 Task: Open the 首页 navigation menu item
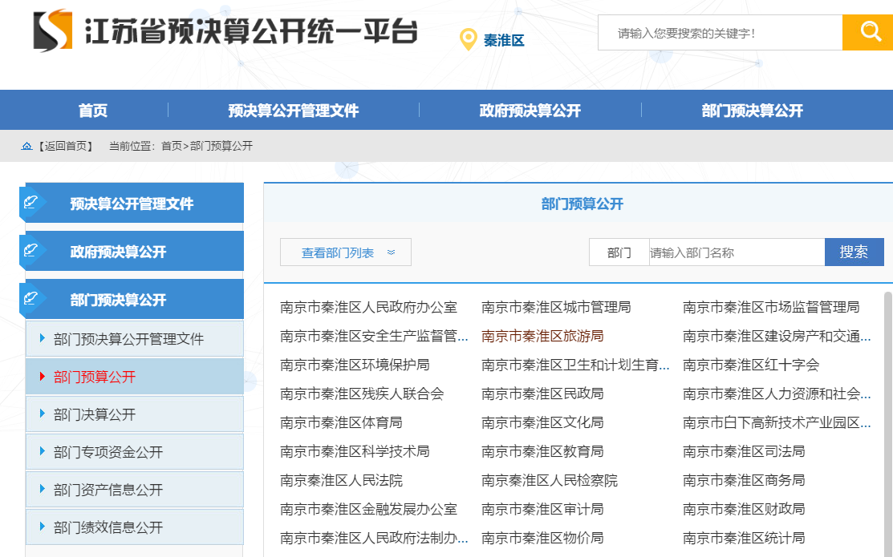[x=93, y=111]
